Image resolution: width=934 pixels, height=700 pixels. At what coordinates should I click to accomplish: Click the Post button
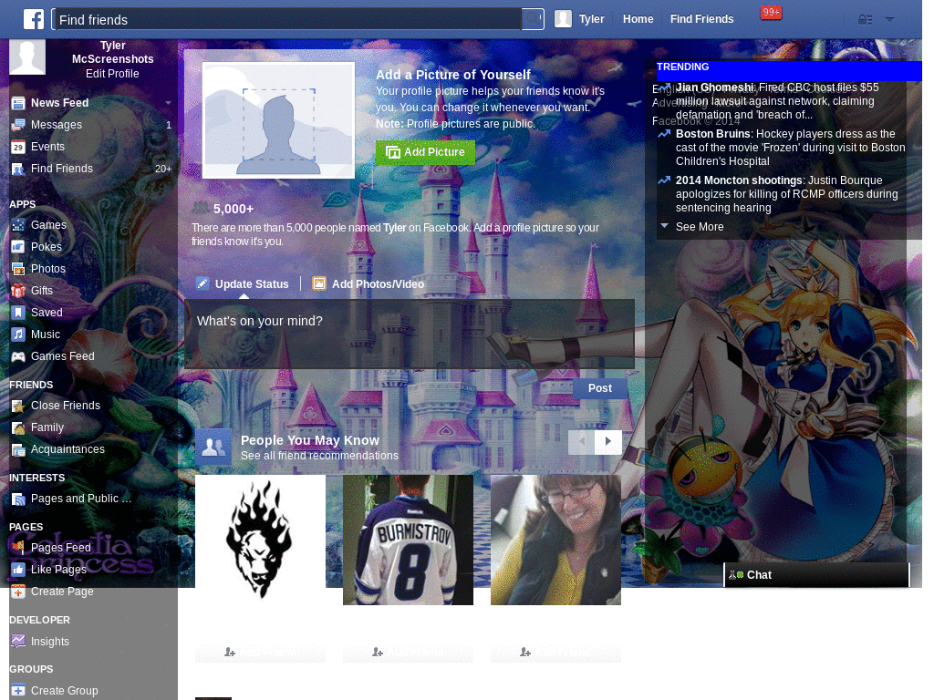click(600, 388)
